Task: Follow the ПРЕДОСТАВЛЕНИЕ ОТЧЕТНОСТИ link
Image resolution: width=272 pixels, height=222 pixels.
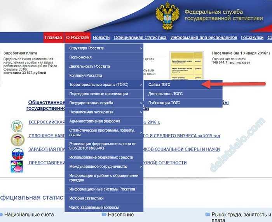Action: pyautogui.click(x=47, y=163)
